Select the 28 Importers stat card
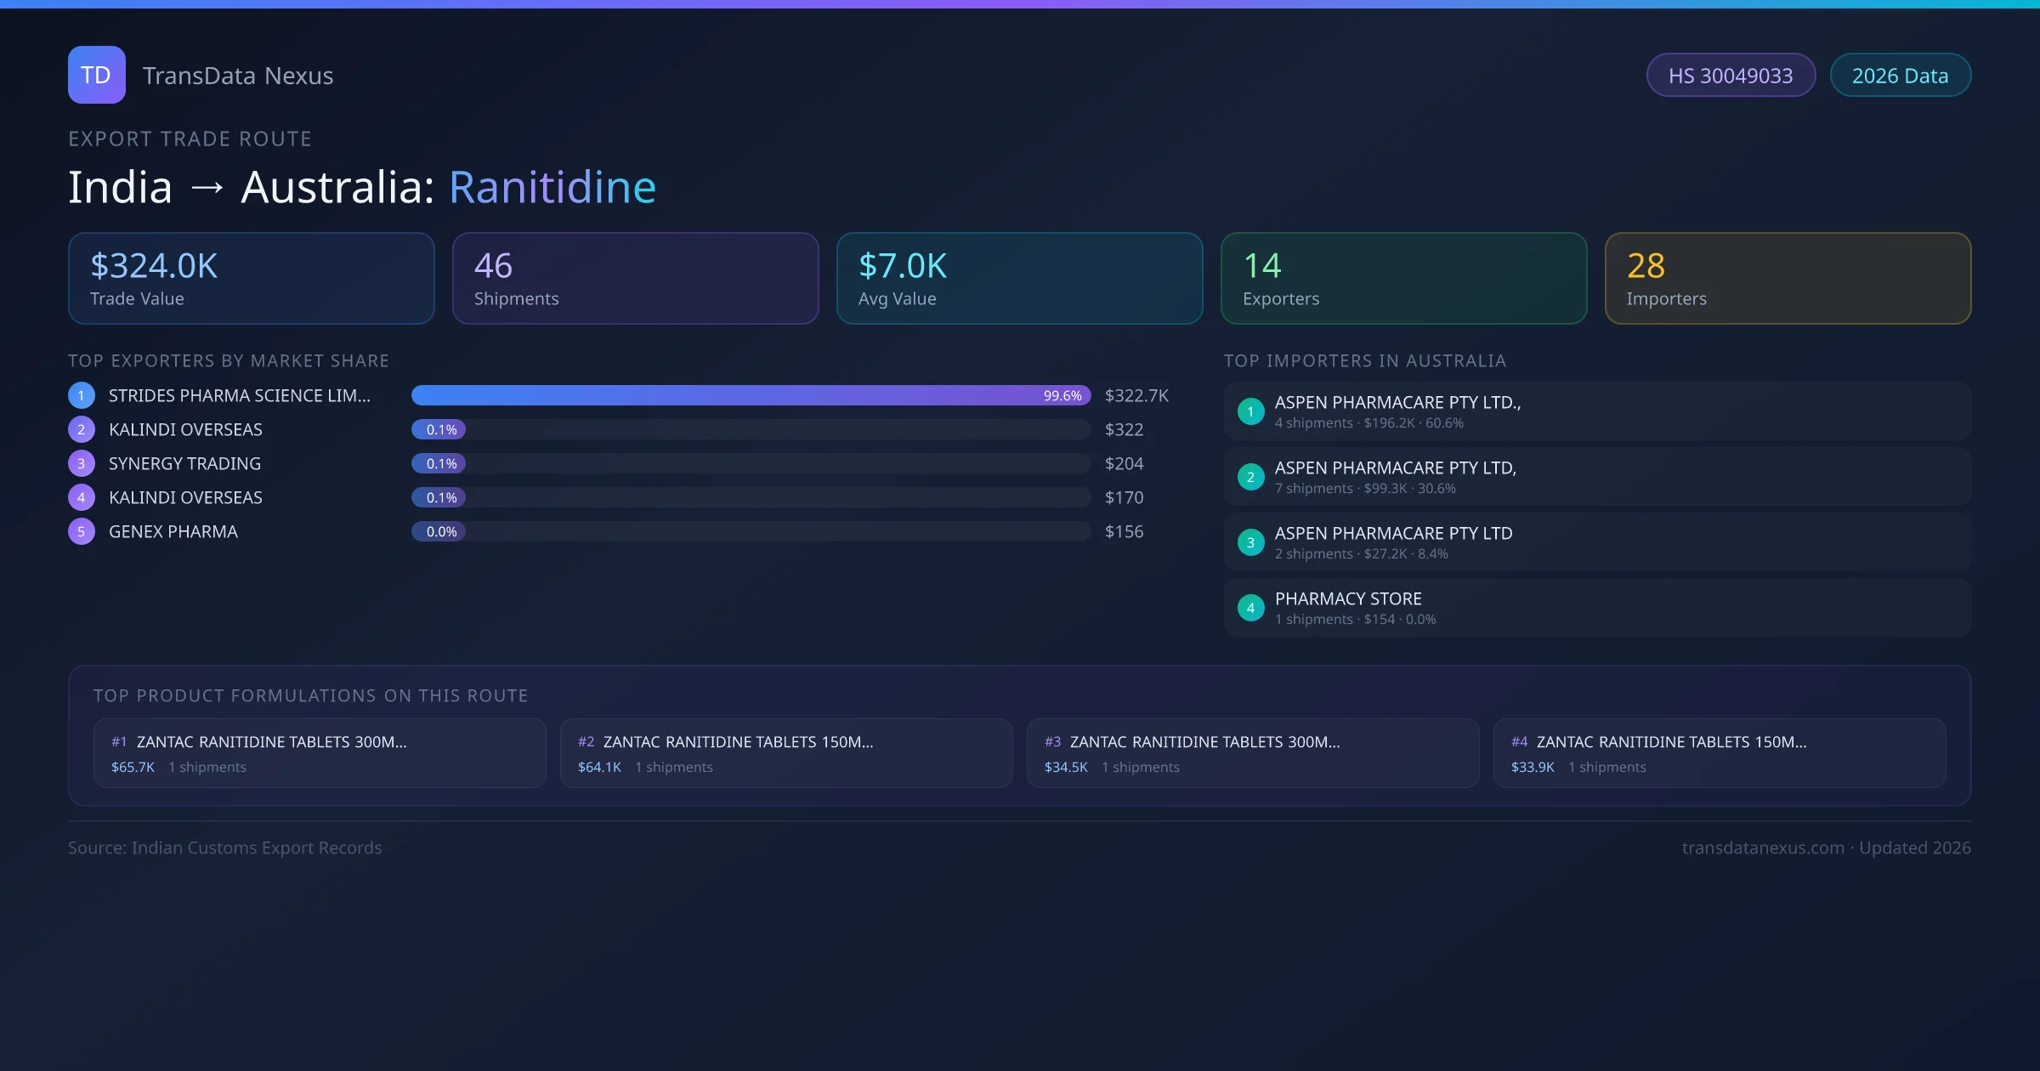This screenshot has width=2040, height=1071. point(1788,278)
